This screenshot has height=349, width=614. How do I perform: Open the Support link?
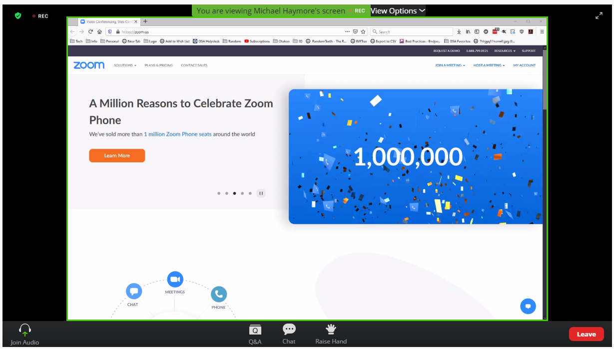pyautogui.click(x=529, y=51)
